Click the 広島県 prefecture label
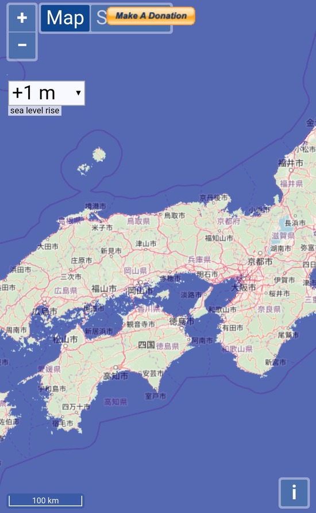 pos(65,290)
